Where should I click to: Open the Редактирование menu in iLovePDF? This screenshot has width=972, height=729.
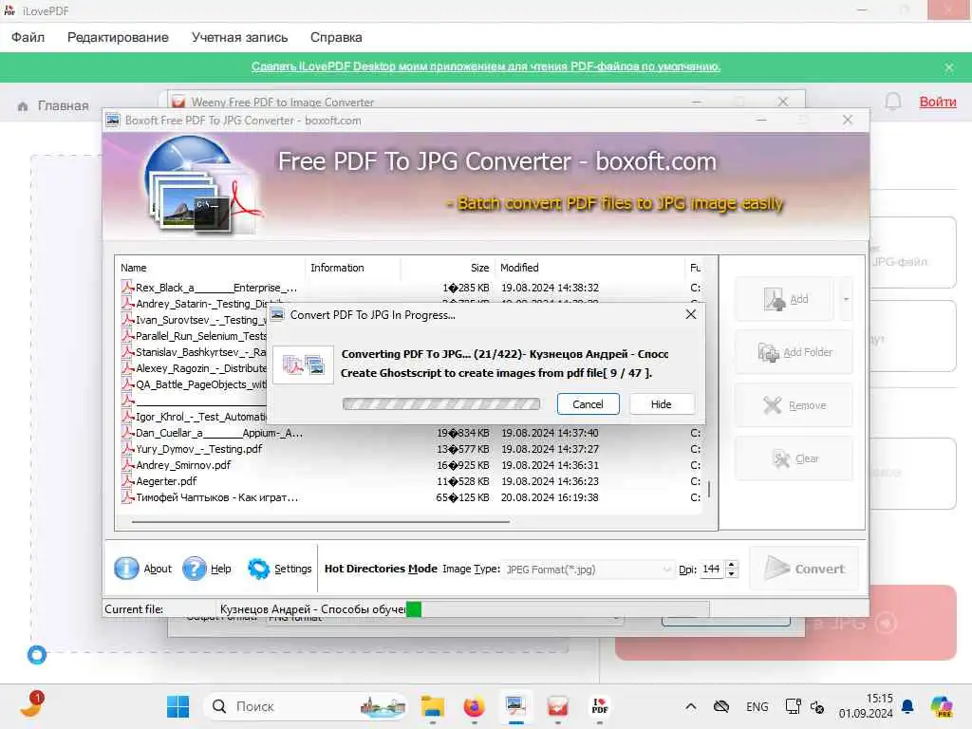[x=118, y=37]
